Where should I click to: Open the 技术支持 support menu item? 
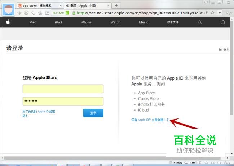pos(173,22)
